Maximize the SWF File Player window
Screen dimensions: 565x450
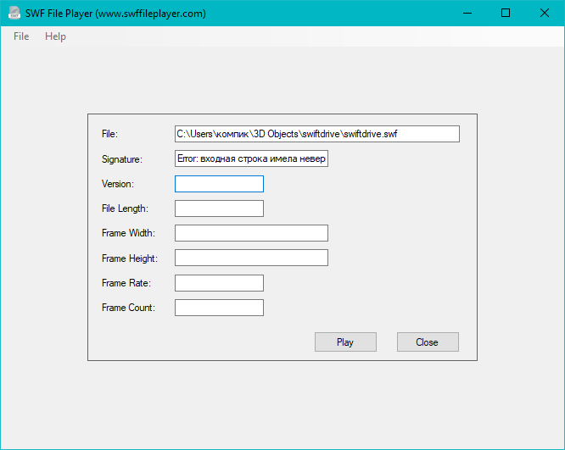506,13
